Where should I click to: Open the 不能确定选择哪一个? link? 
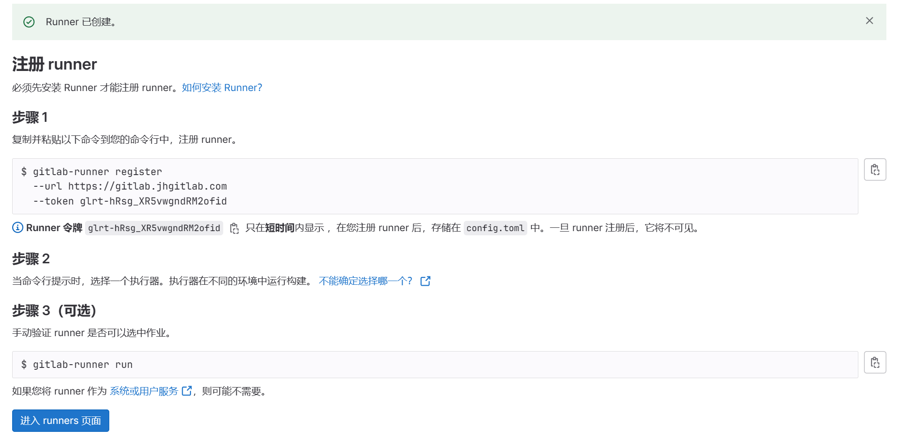click(366, 281)
